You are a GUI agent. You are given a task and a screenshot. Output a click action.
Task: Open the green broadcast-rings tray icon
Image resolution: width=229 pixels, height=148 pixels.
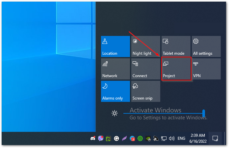point(140,138)
